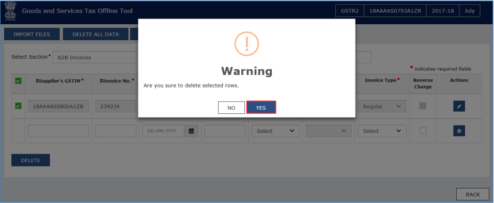Click the pencil edit icon for invoice 234234
Screen dimensions: 494x203
pos(459,106)
